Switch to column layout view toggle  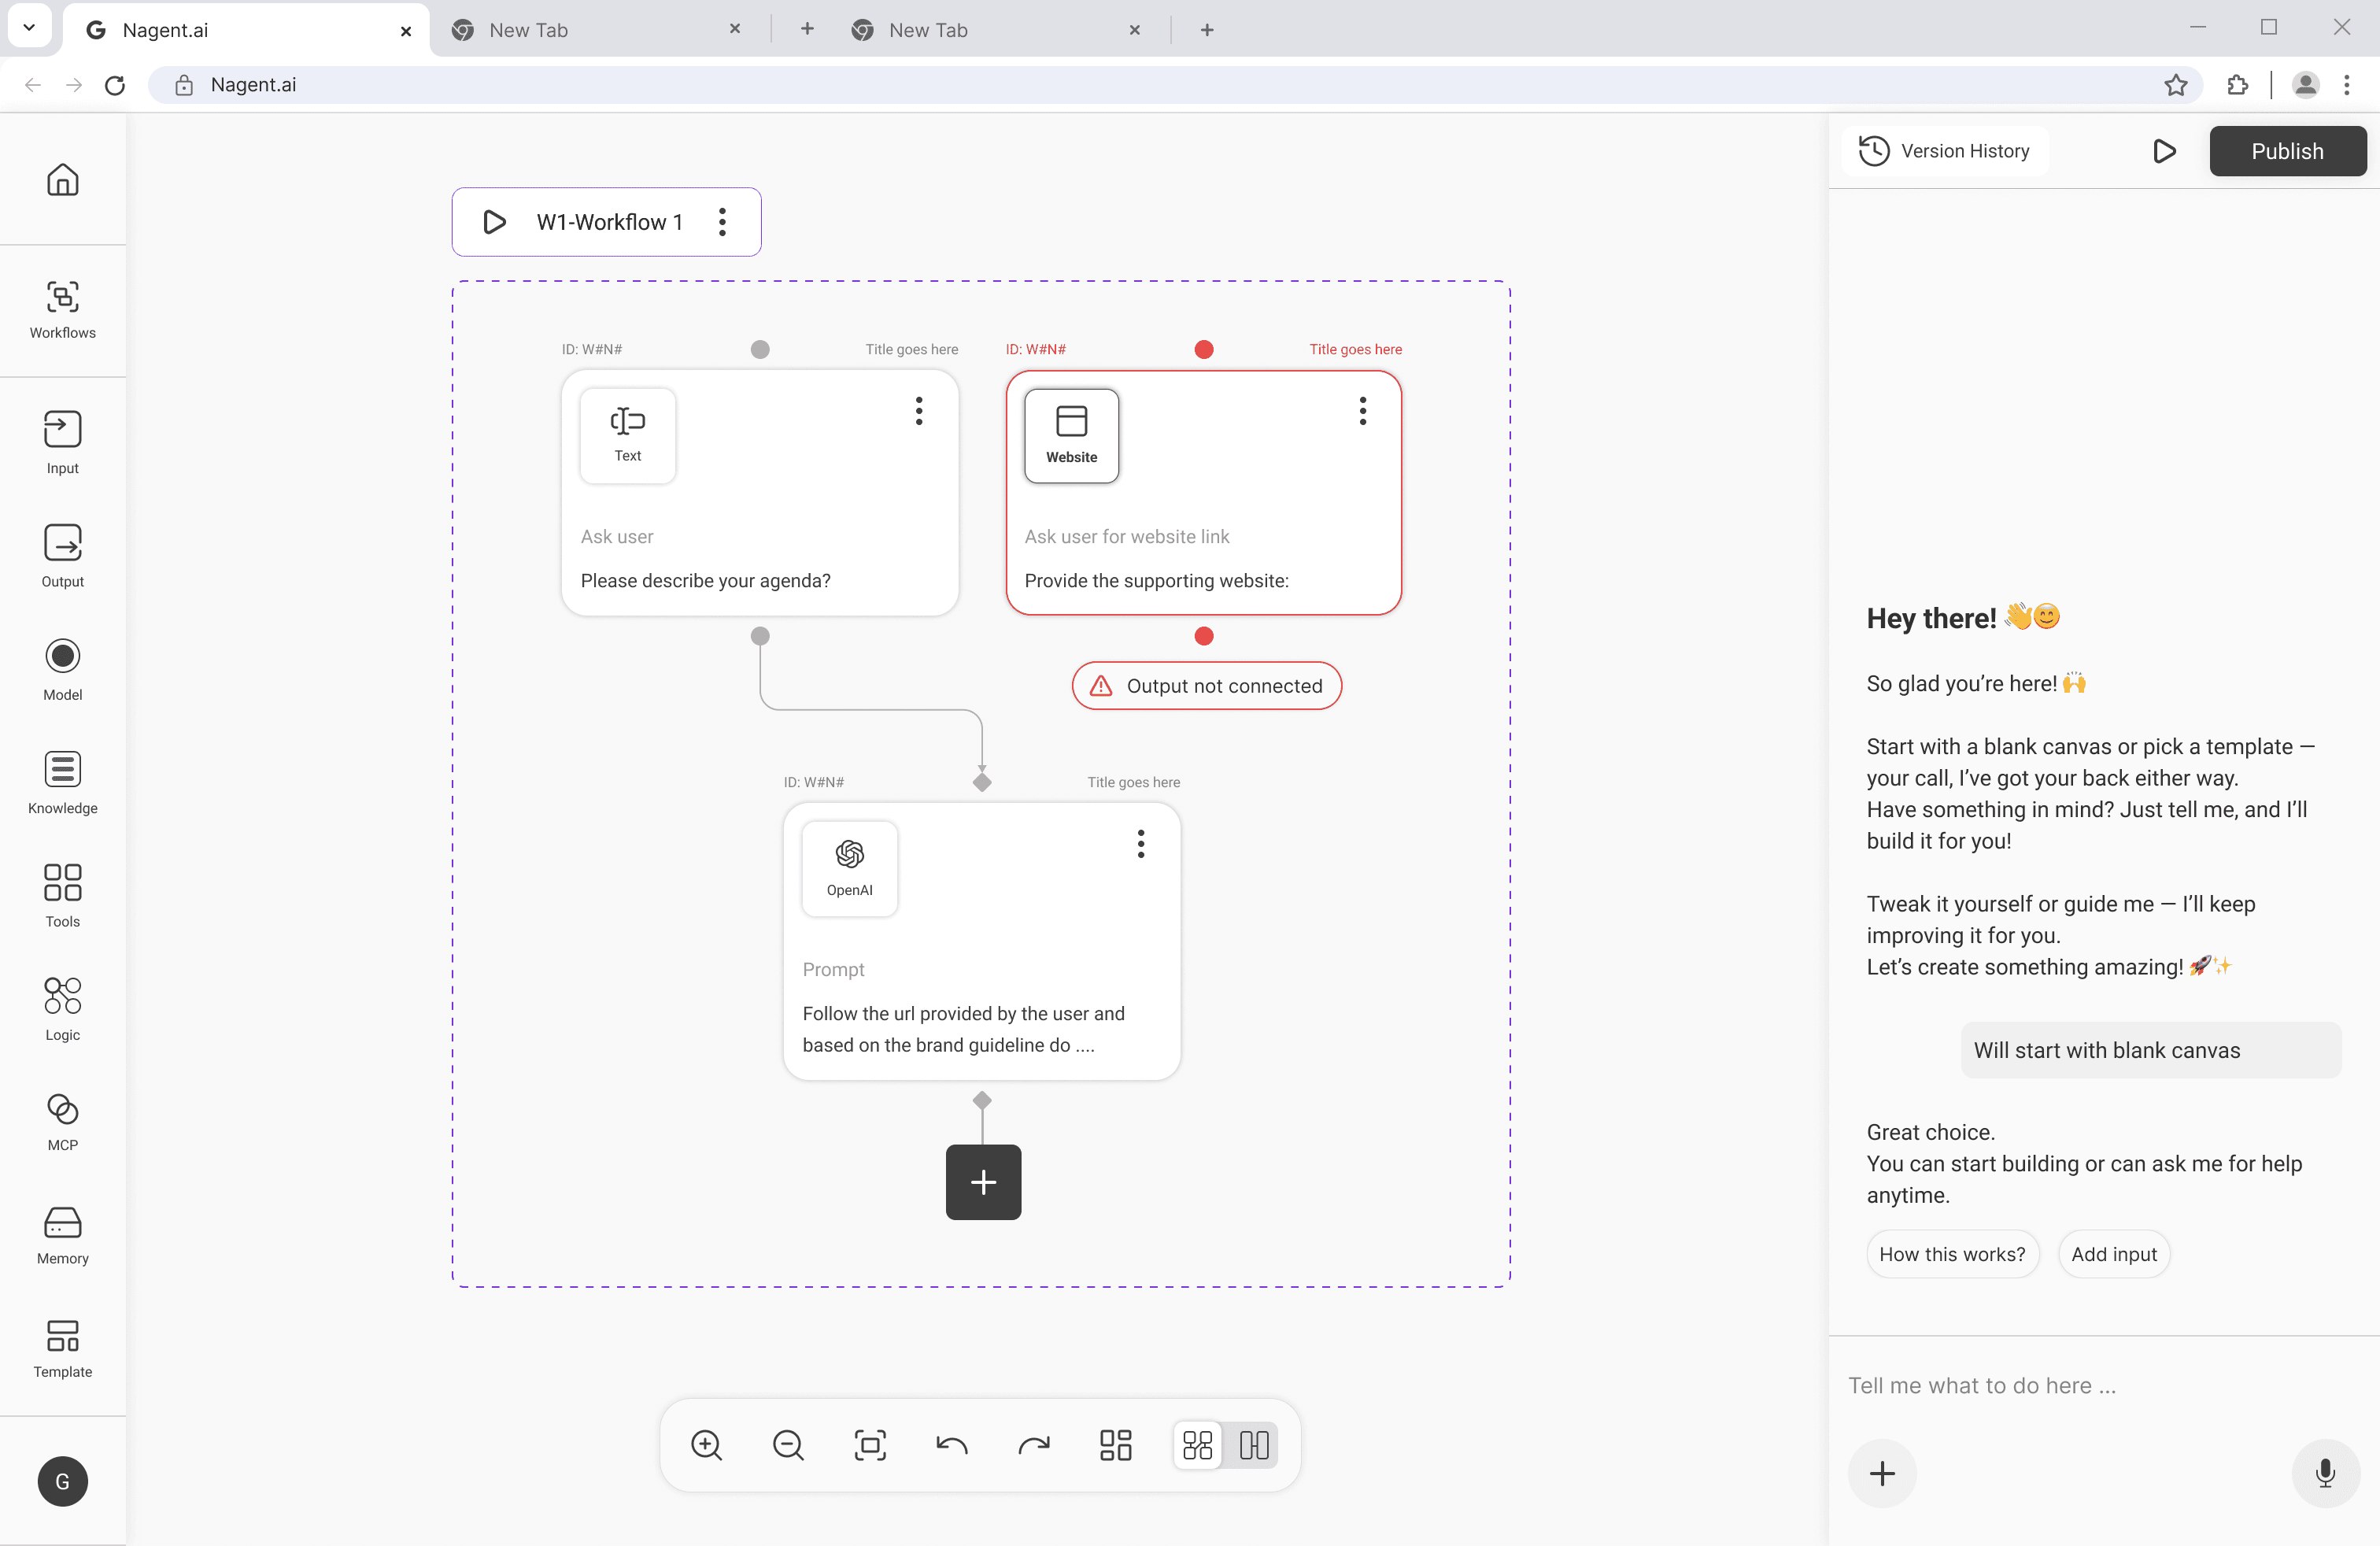(x=1253, y=1444)
